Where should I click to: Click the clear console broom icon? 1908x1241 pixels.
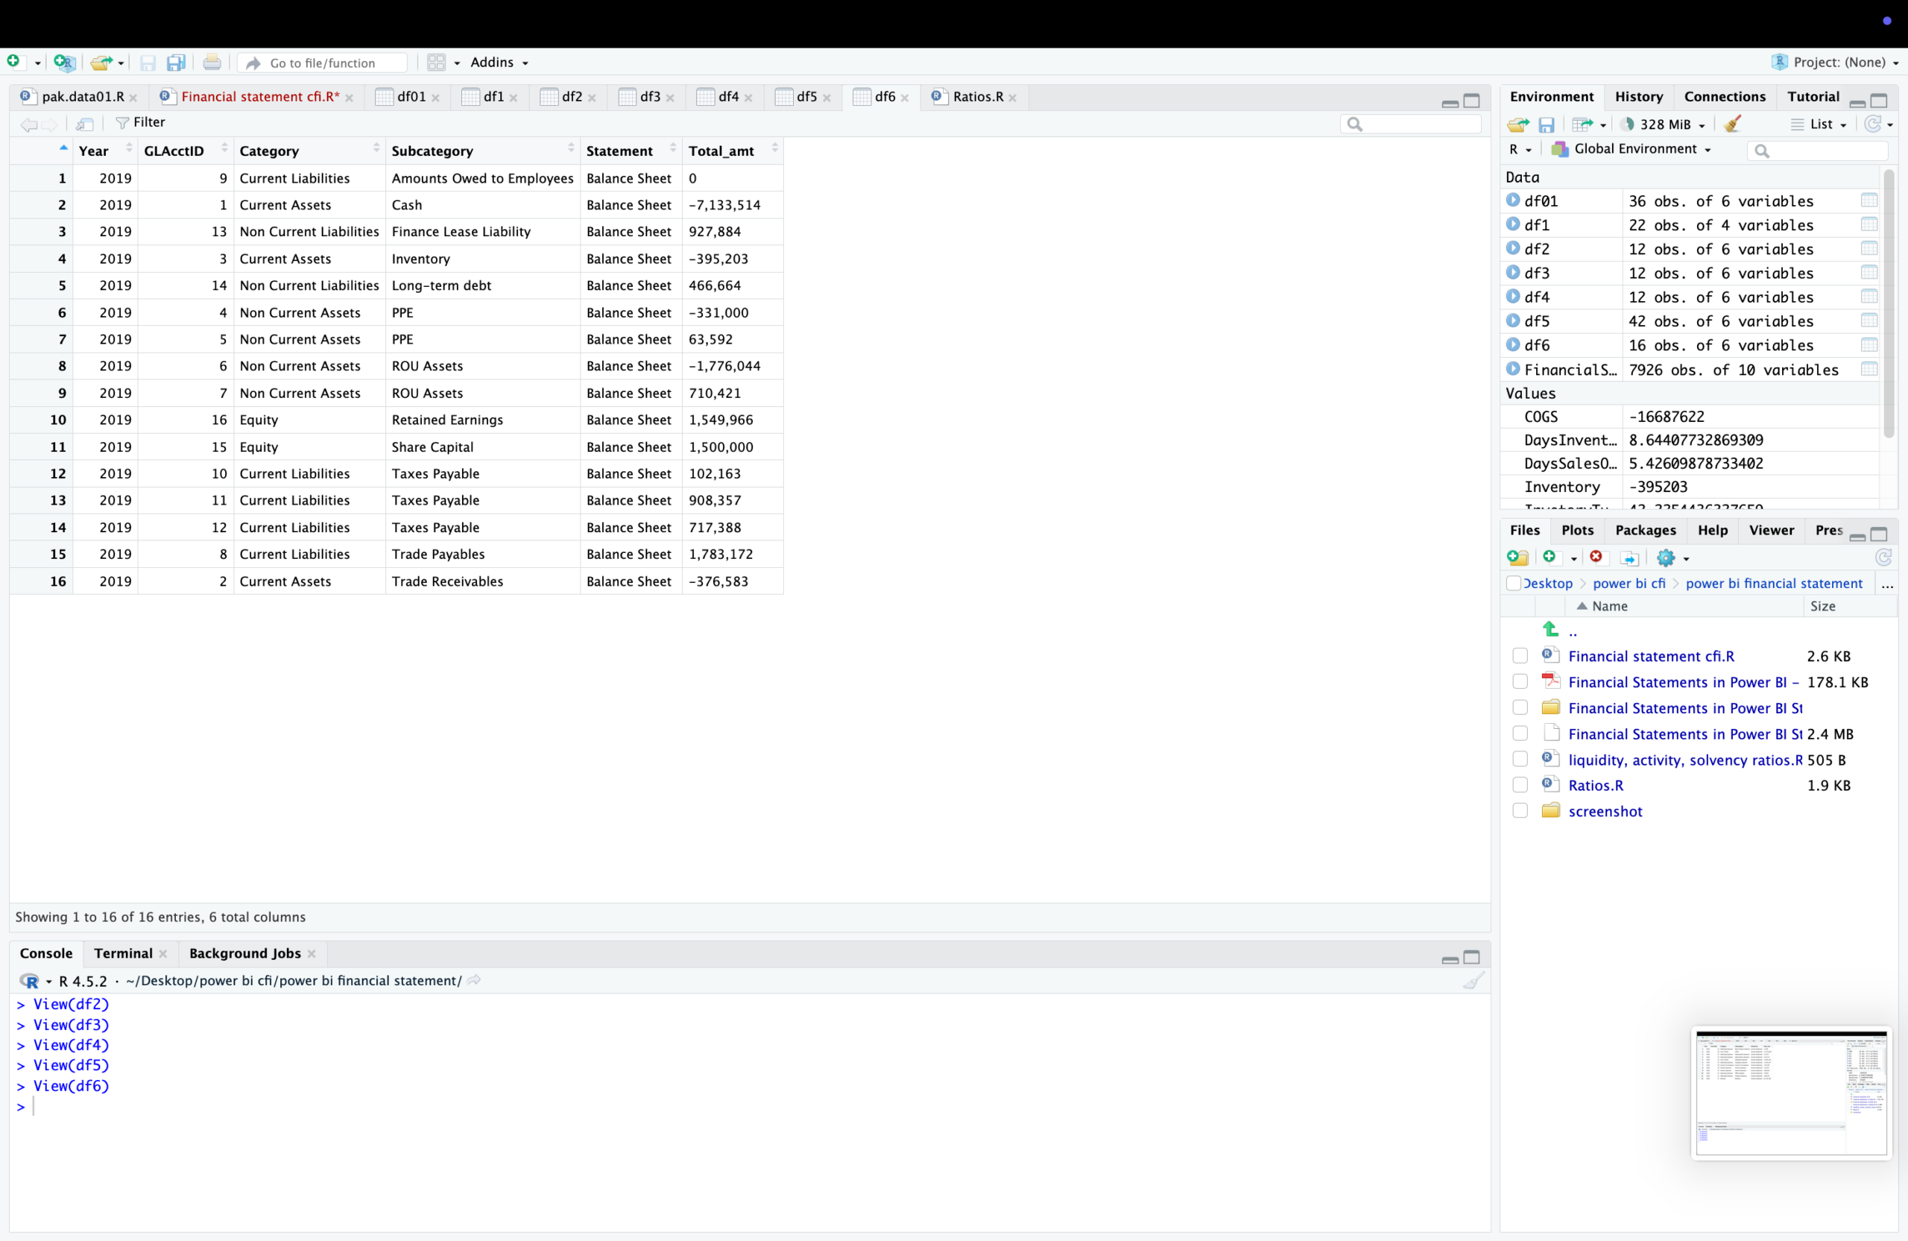tap(1473, 979)
